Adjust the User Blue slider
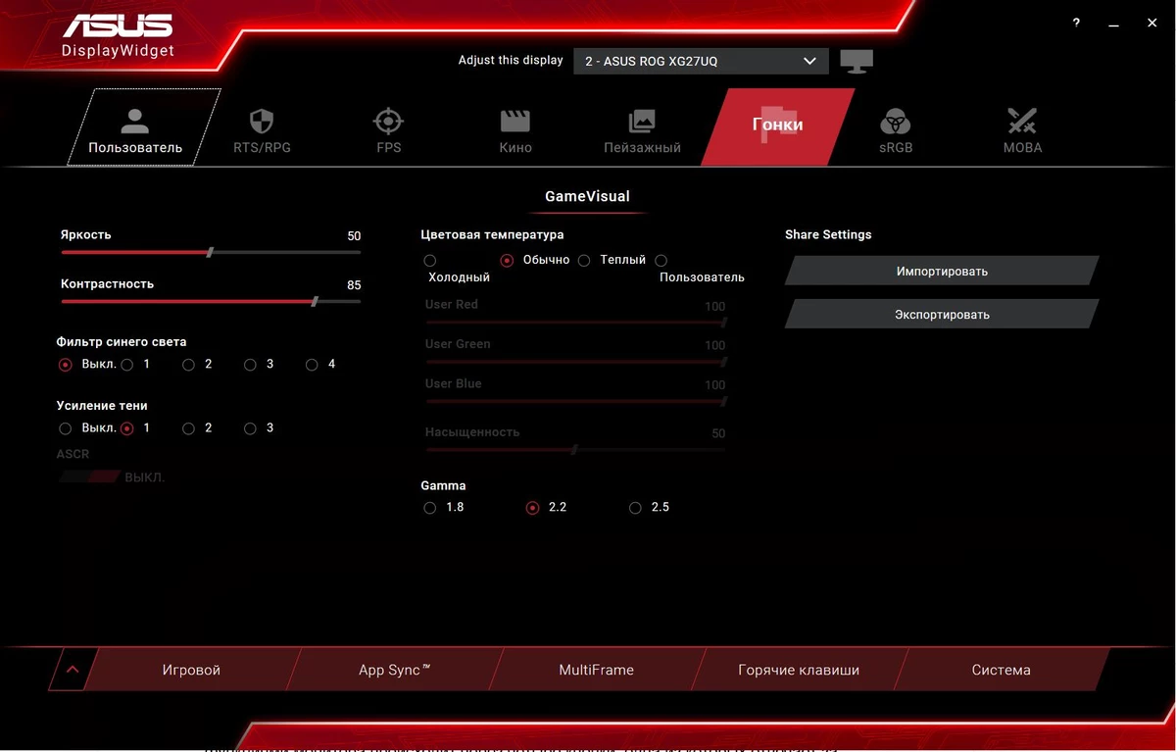1176x752 pixels. 575,401
